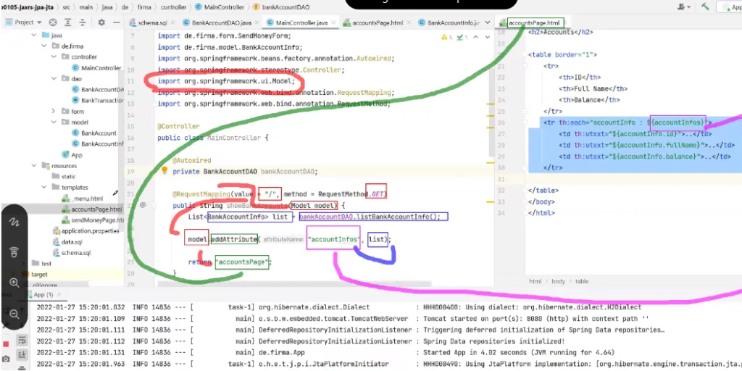This screenshot has width=742, height=371.
Task: Click the warnings indicator showing 5
Action: [447, 37]
